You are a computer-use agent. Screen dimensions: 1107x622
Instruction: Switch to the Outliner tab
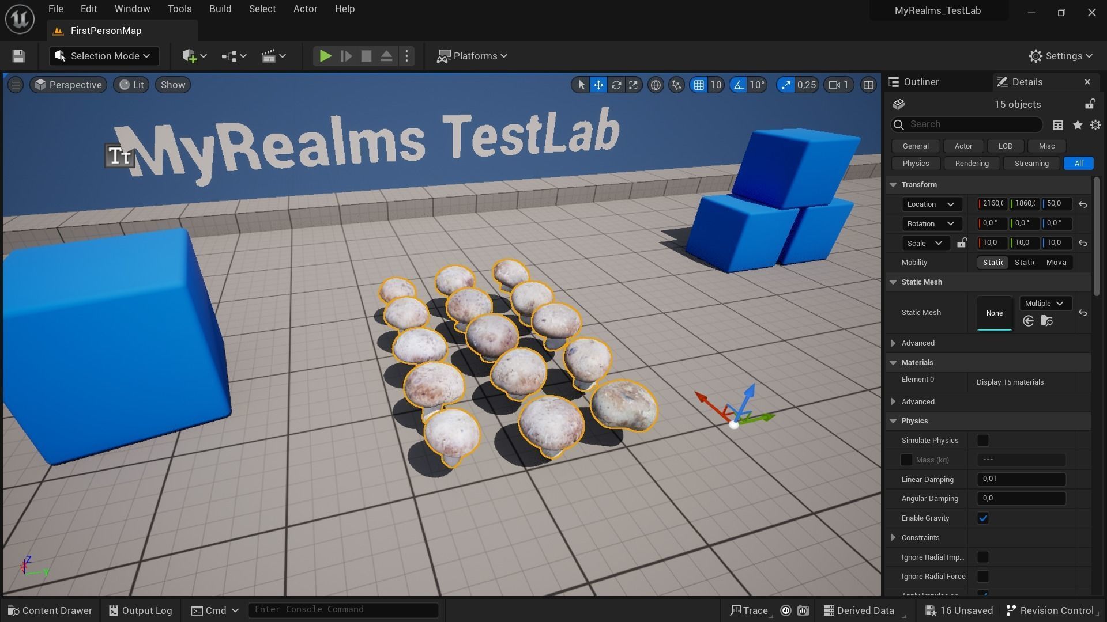tap(921, 82)
